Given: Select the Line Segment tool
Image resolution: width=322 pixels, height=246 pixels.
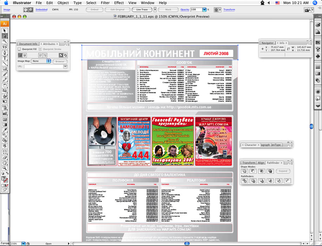Looking at the screenshot, I should (x=5, y=63).
